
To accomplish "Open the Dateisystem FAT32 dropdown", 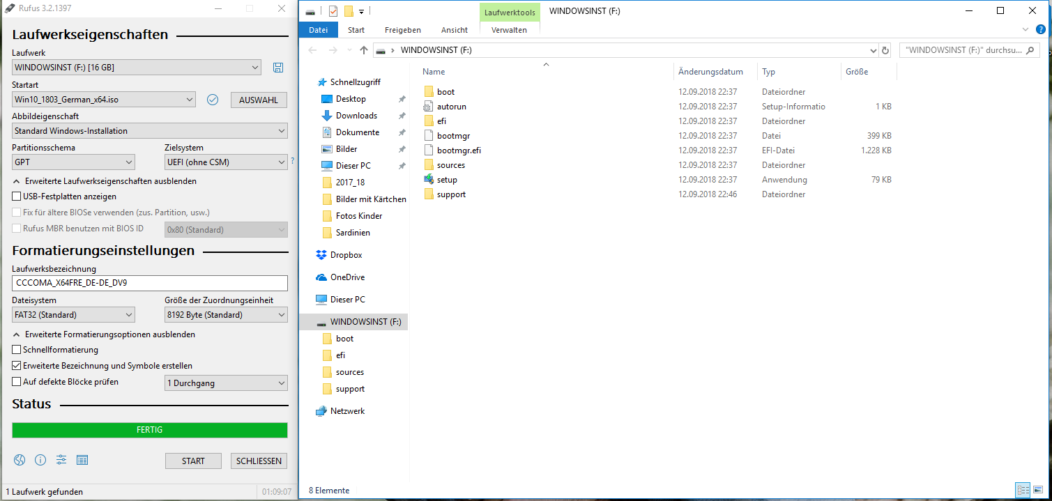I will (x=73, y=315).
